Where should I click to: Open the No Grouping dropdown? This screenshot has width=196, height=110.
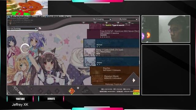click(x=102, y=19)
